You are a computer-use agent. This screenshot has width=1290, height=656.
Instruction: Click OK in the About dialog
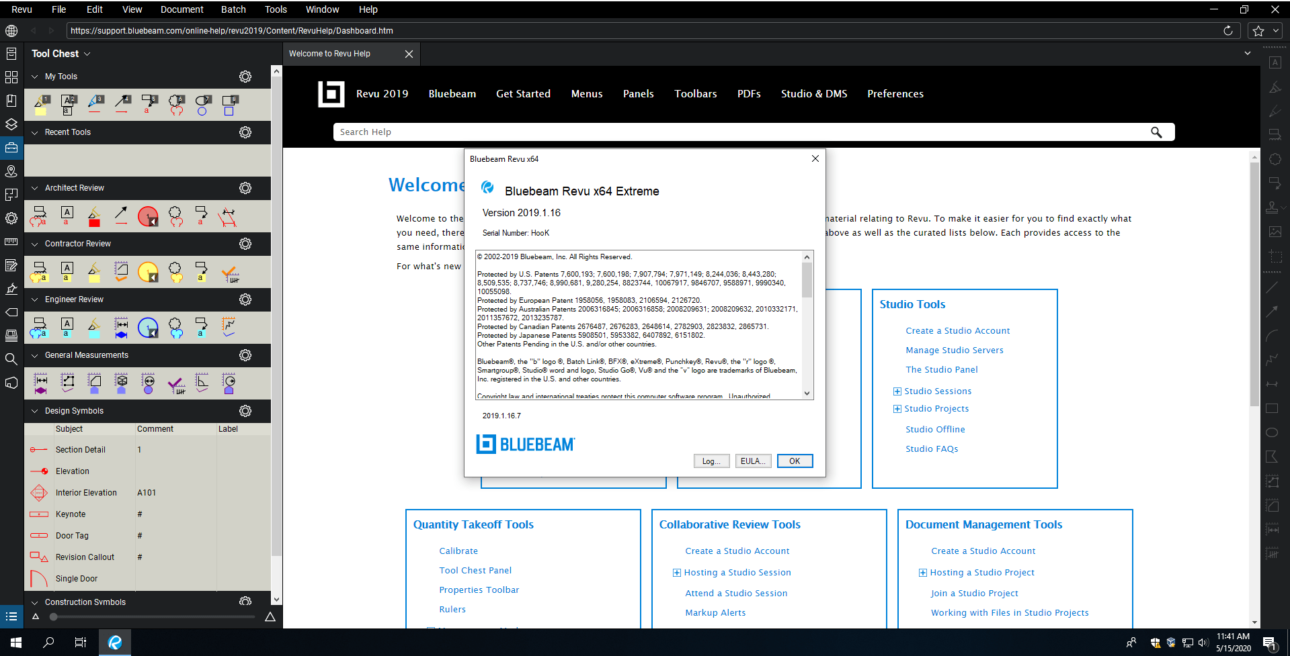click(x=795, y=461)
